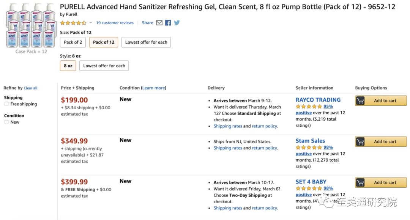Select the 8 oz style option

pyautogui.click(x=68, y=66)
